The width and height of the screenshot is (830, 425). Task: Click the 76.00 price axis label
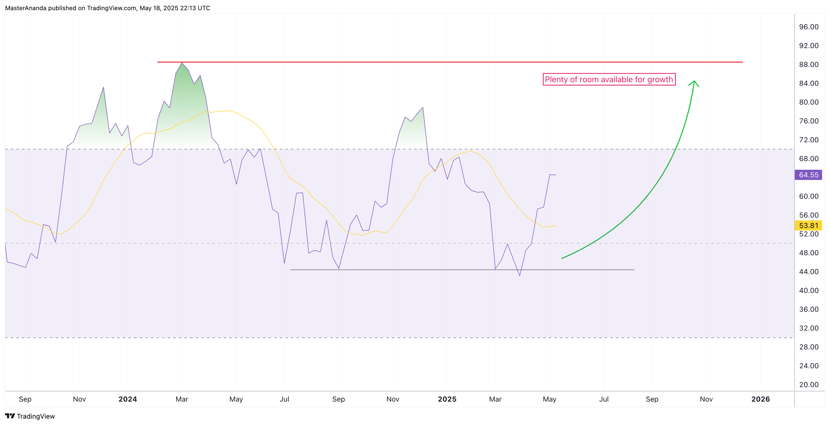tap(809, 121)
